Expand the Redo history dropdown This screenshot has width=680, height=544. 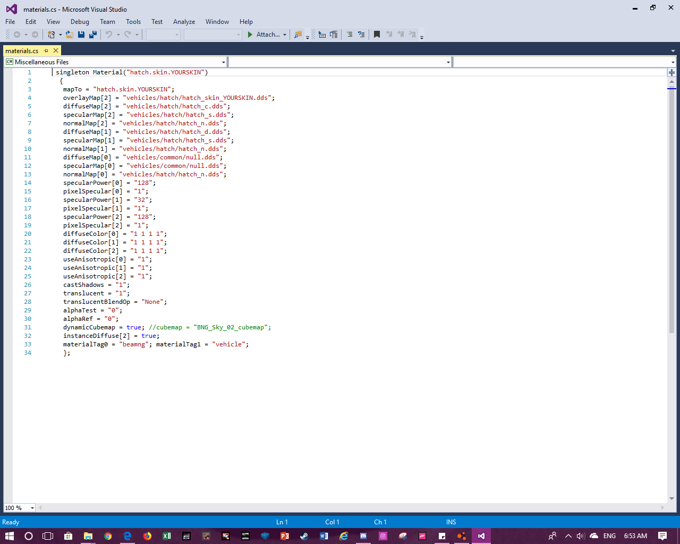coord(137,35)
